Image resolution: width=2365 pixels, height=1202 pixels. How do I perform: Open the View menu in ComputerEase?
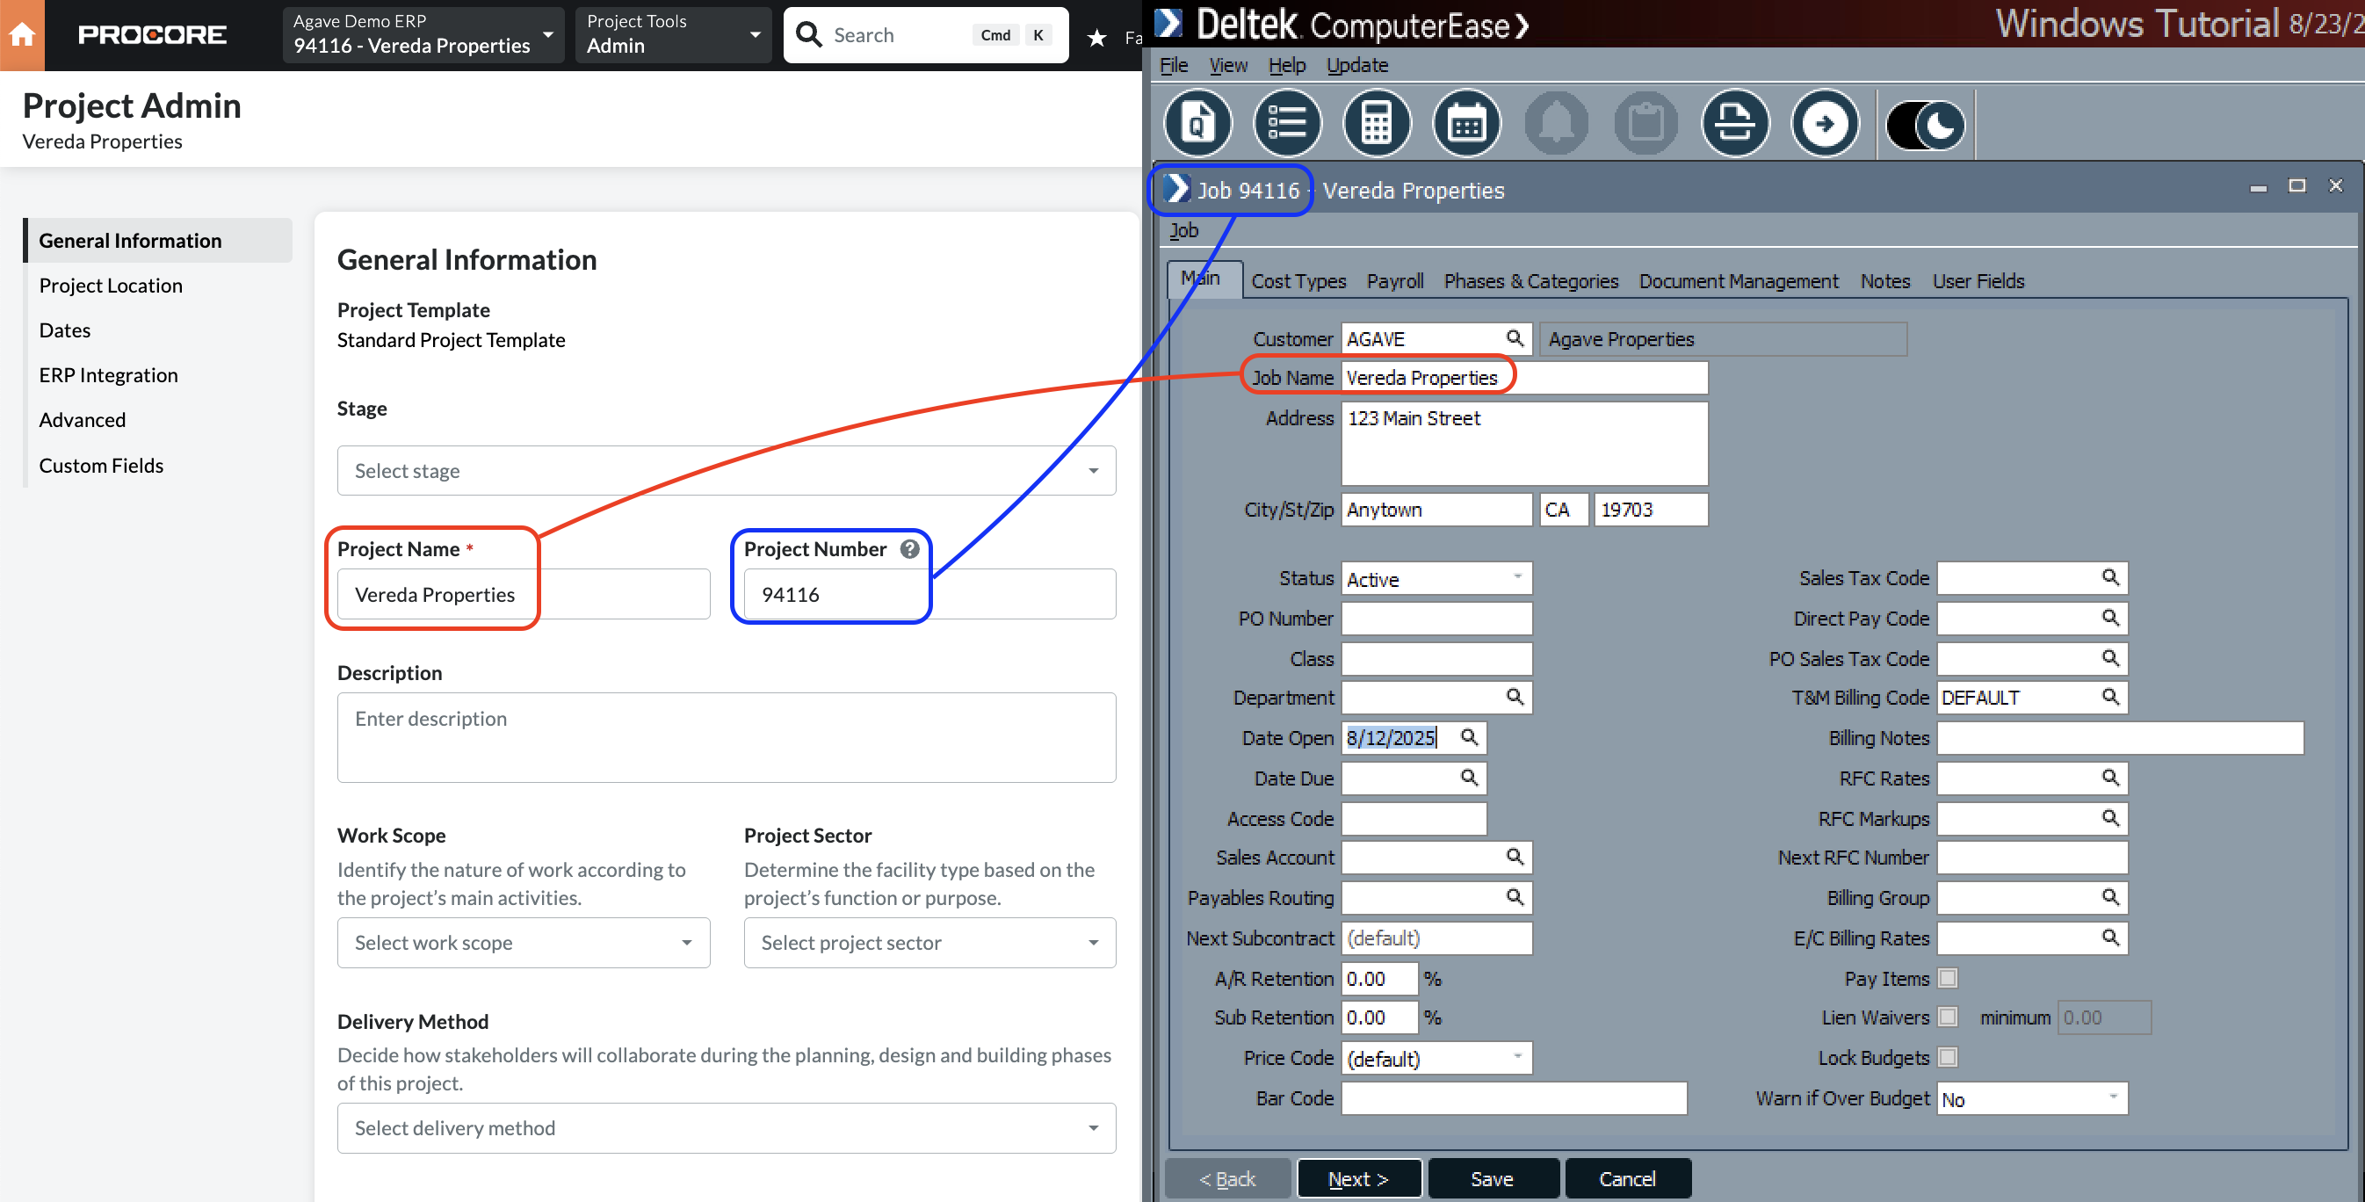coord(1228,65)
